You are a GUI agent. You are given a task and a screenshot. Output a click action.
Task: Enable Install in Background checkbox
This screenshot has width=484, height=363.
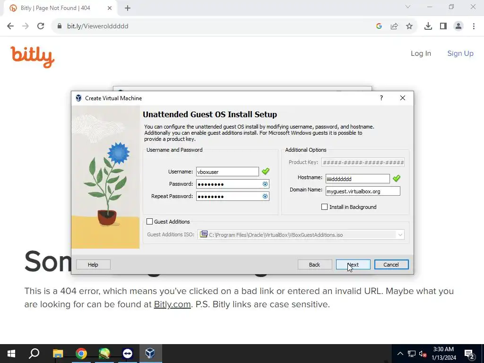(324, 207)
